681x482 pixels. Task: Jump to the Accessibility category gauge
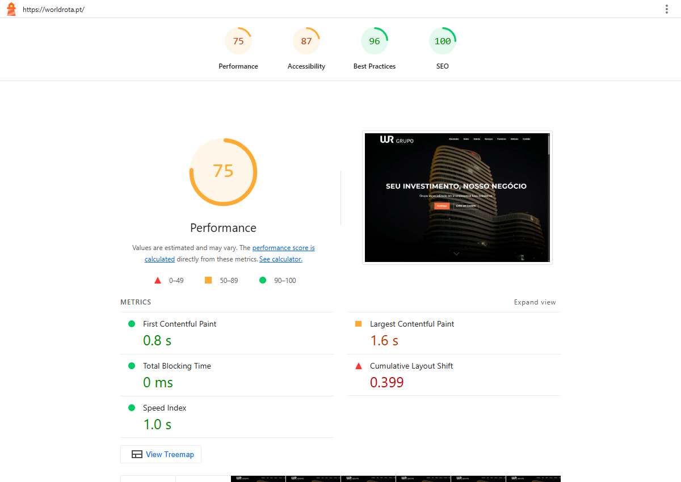306,49
